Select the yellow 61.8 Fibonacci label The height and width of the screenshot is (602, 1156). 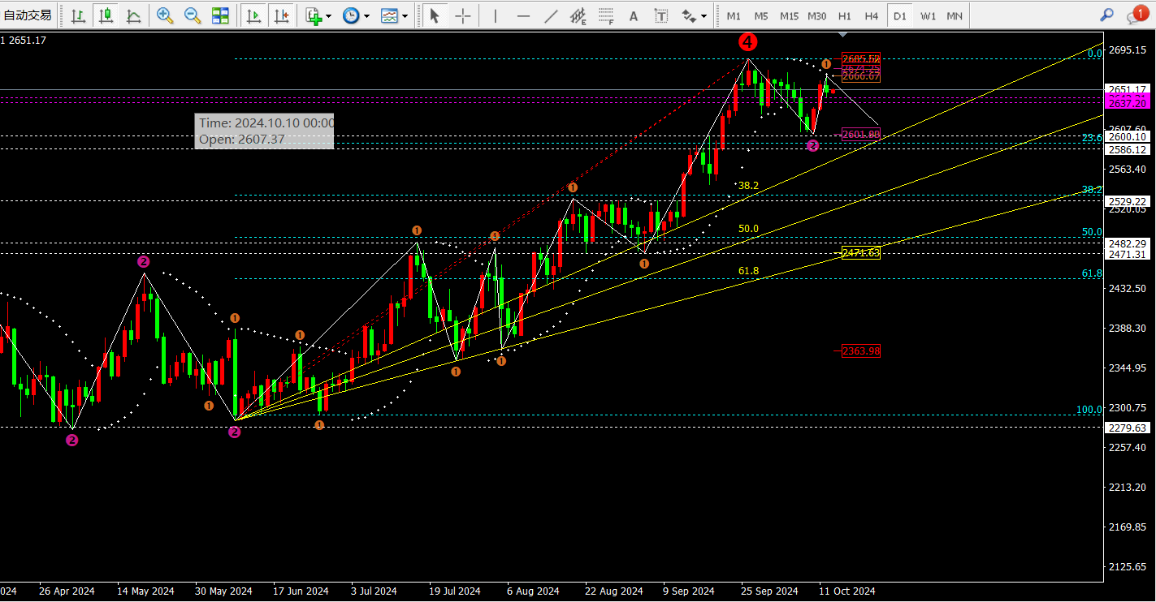[x=748, y=271]
